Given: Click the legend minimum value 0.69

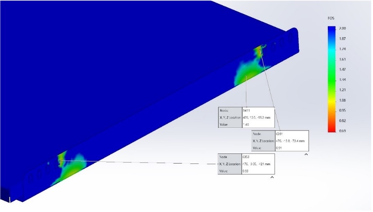Looking at the screenshot, I should point(343,131).
